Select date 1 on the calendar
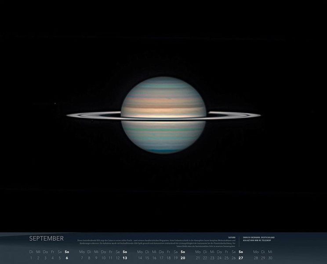This screenshot has width=327, height=264. [31, 258]
